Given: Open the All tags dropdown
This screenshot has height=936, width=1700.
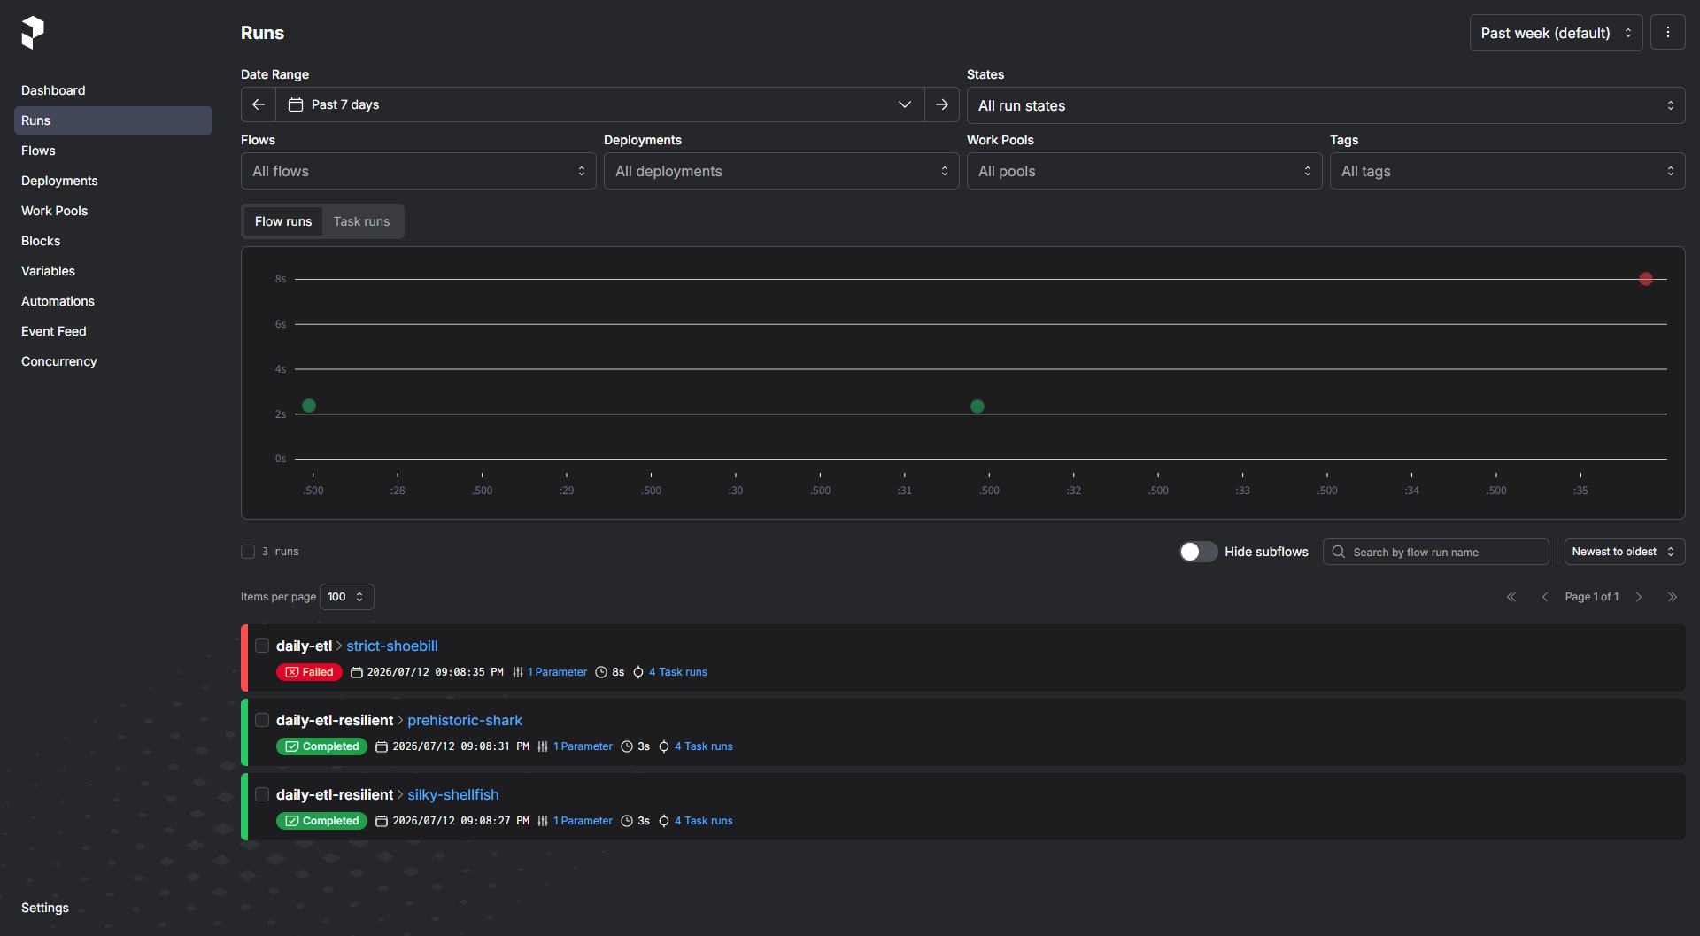Looking at the screenshot, I should (x=1507, y=171).
